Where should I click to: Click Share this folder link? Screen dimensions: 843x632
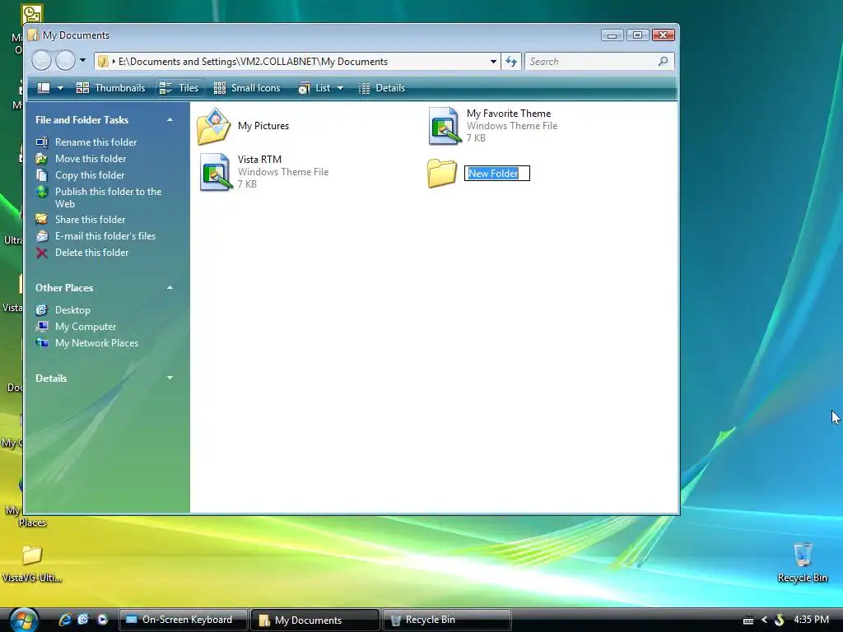click(x=90, y=219)
